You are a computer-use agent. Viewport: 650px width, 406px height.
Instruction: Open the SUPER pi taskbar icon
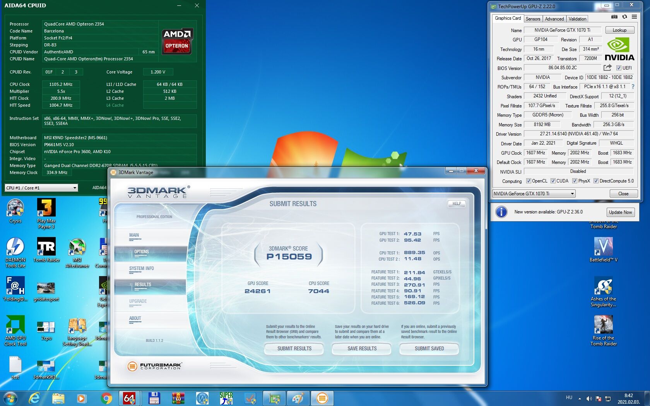coord(226,398)
